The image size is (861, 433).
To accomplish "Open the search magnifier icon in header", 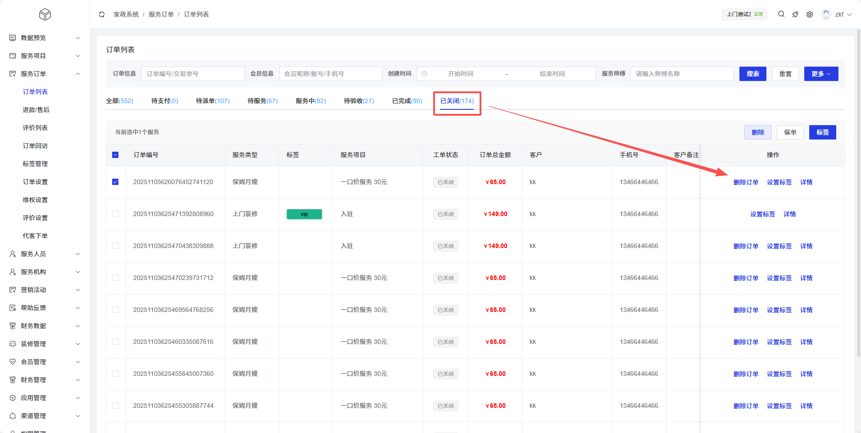I will pyautogui.click(x=781, y=14).
